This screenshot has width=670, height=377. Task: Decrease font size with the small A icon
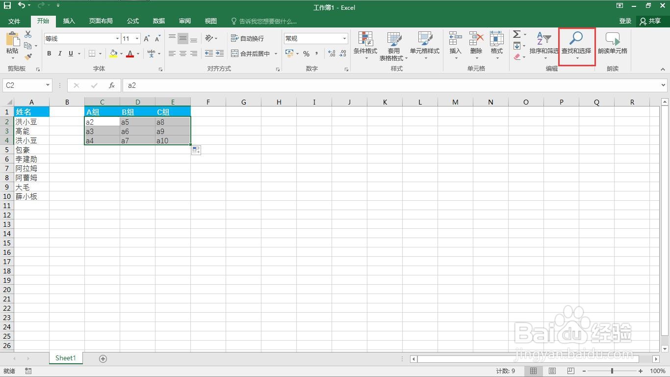[x=157, y=38]
